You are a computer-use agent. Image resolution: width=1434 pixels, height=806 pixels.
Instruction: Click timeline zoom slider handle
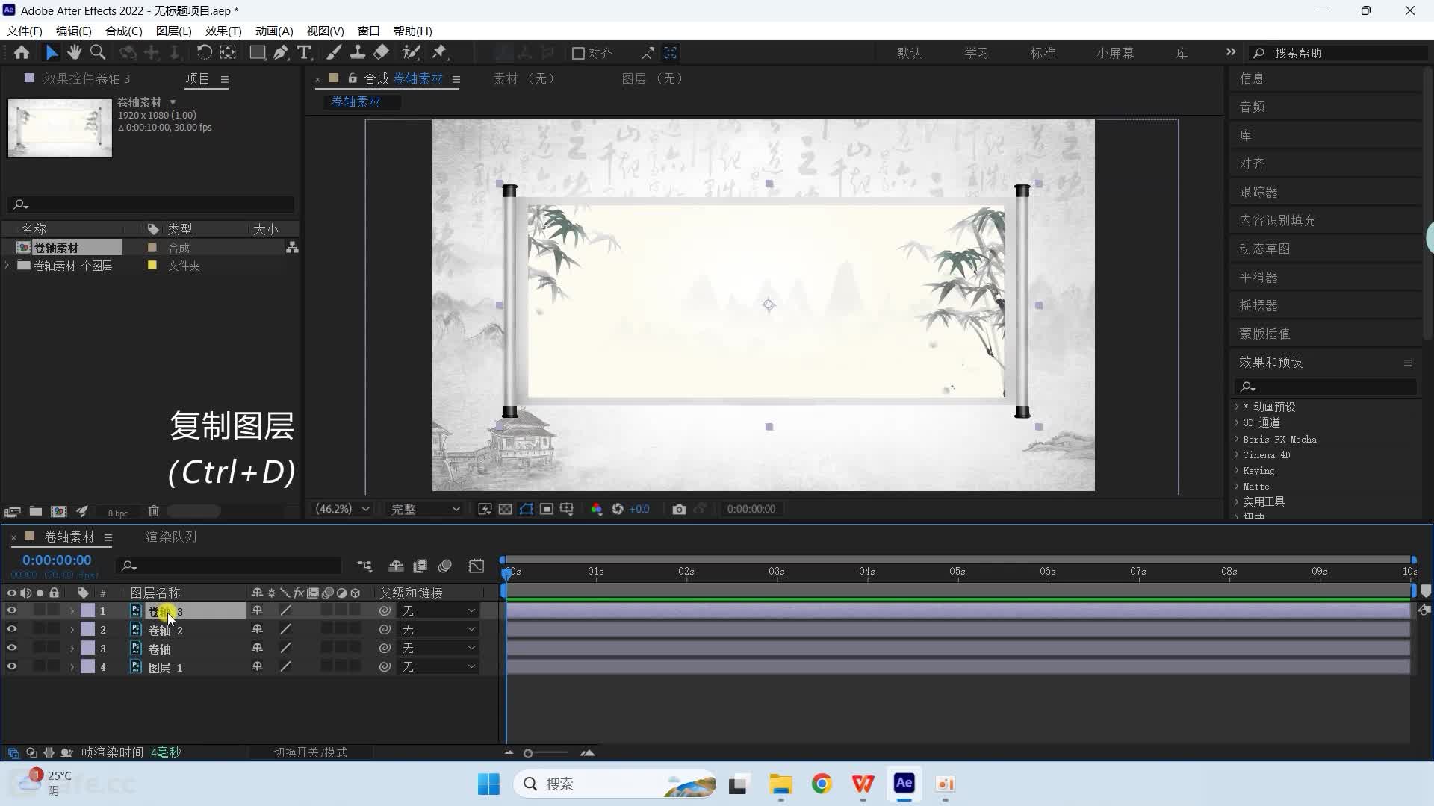tap(528, 753)
